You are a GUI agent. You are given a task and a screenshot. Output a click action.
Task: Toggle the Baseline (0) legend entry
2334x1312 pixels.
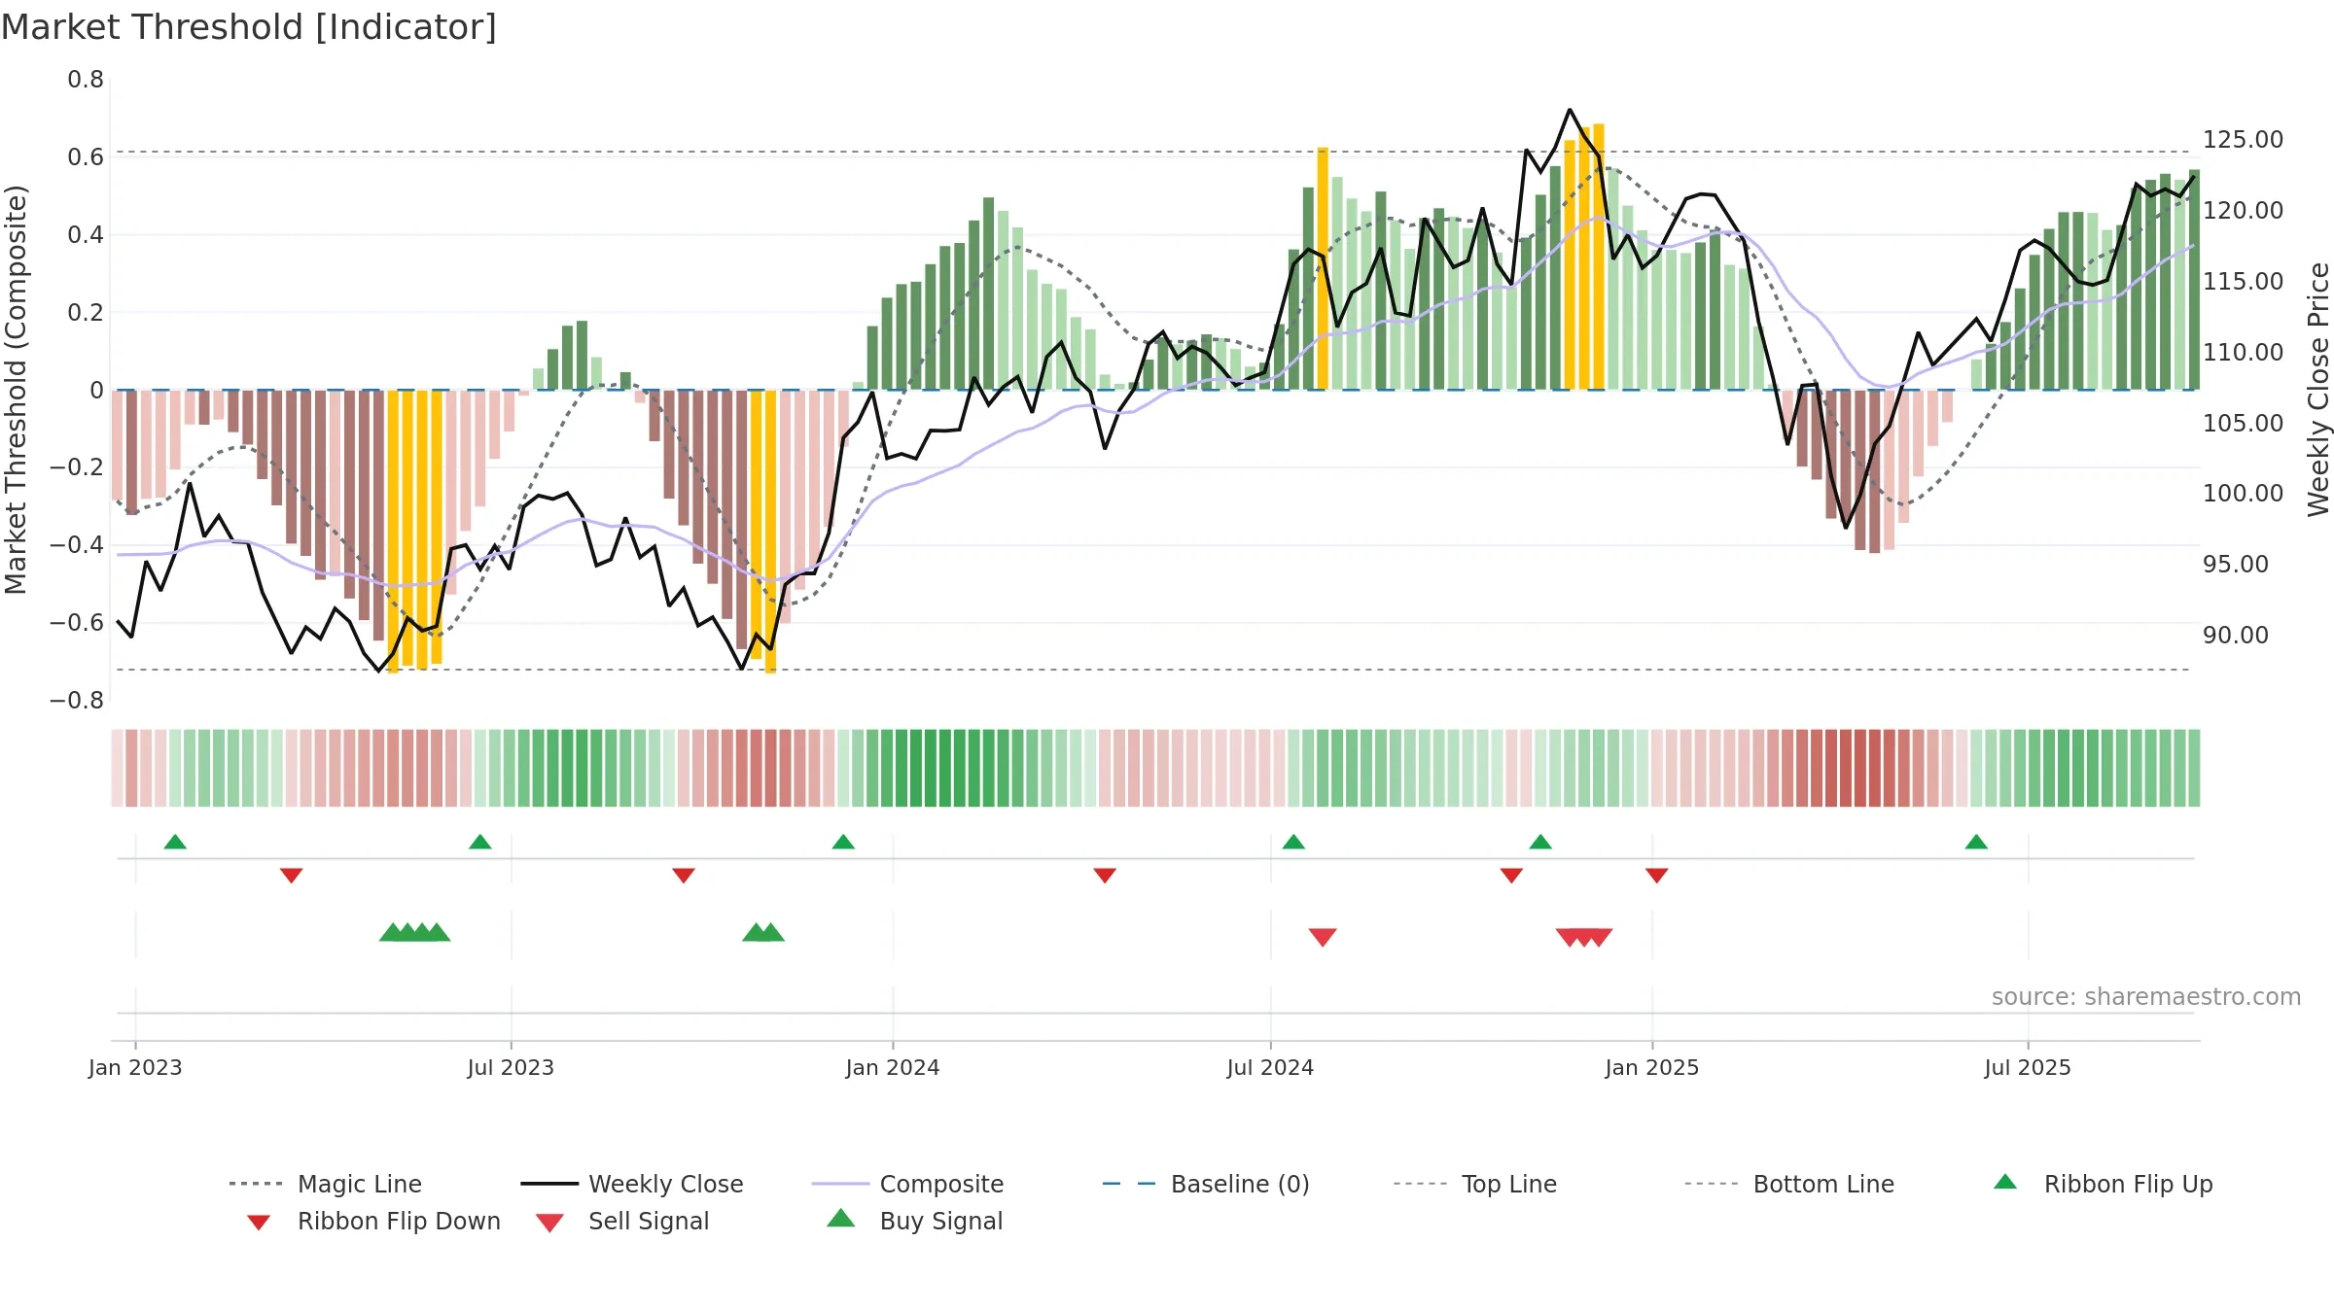tap(1207, 1184)
